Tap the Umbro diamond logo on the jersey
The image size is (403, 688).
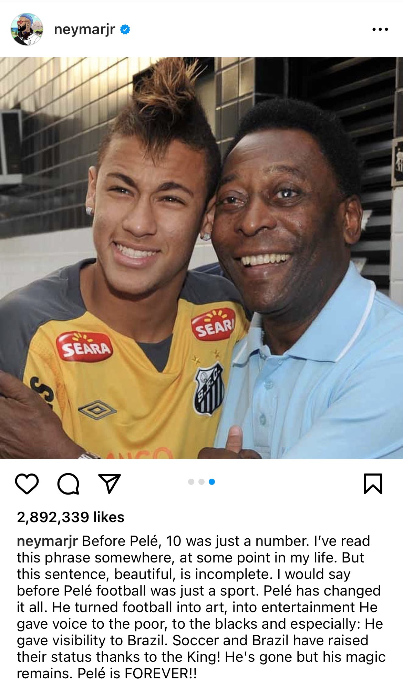[x=97, y=410]
